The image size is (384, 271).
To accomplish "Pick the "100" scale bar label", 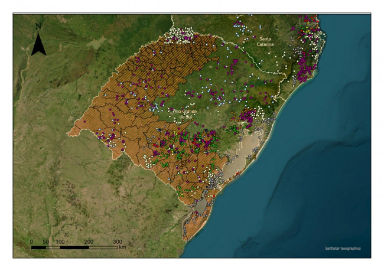I will [x=60, y=241].
